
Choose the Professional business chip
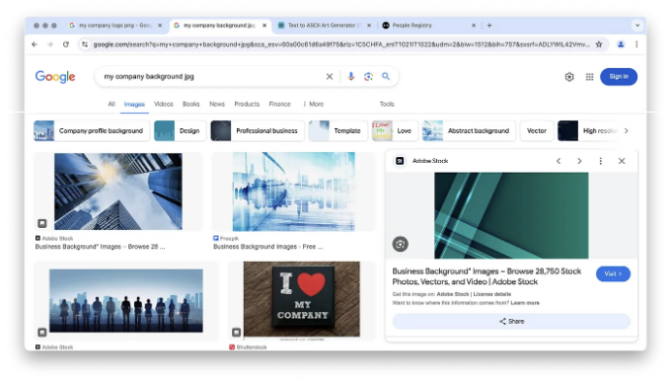(x=258, y=131)
